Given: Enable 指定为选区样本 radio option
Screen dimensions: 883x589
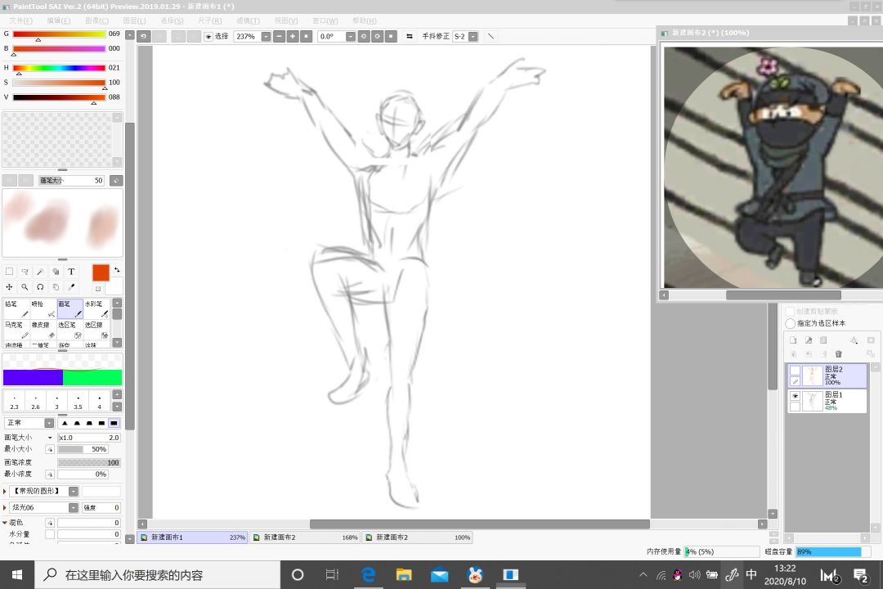Looking at the screenshot, I should click(x=791, y=323).
